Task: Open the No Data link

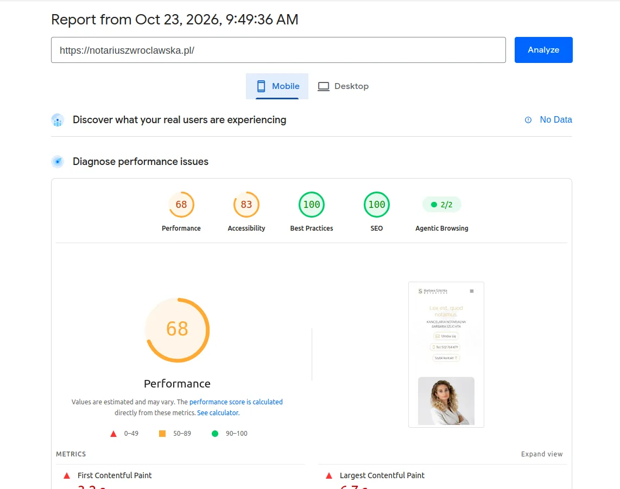Action: [555, 120]
